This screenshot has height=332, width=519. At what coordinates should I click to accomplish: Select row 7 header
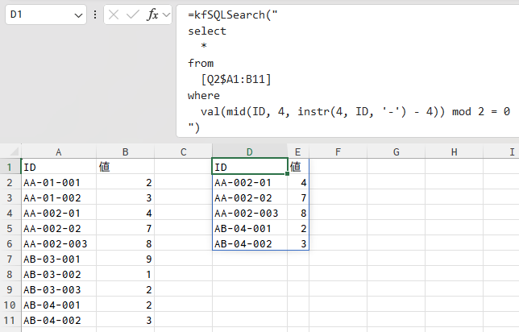click(x=10, y=259)
